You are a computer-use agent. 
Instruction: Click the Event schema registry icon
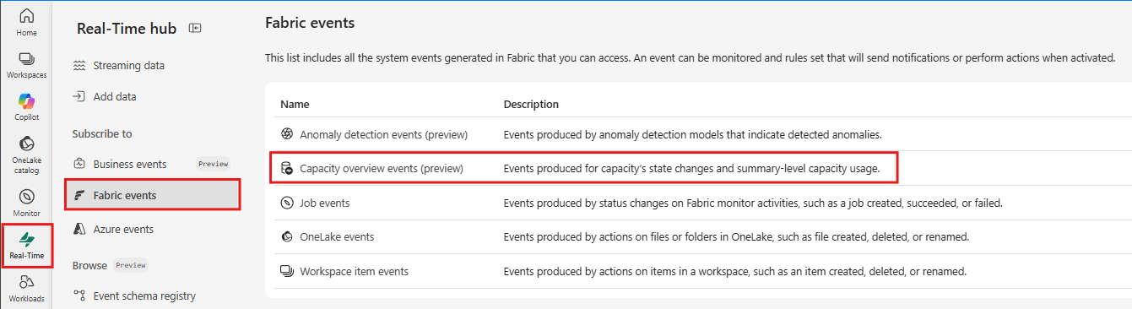pyautogui.click(x=79, y=295)
